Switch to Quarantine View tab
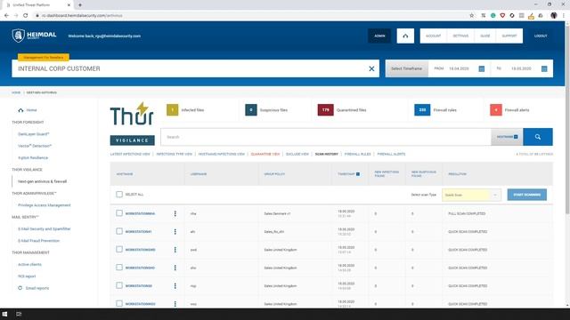The image size is (570, 320). pyautogui.click(x=265, y=154)
